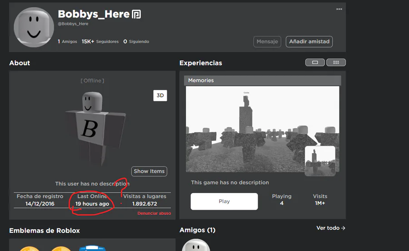Screen dimensions: 409x251
Task: Click the Mensaje button
Action: [x=267, y=42]
